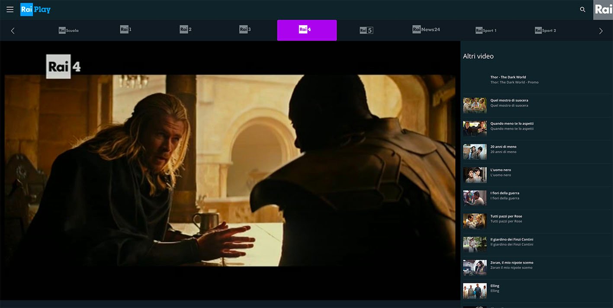Show more channels with the right arrow
This screenshot has height=308, width=613.
point(600,31)
